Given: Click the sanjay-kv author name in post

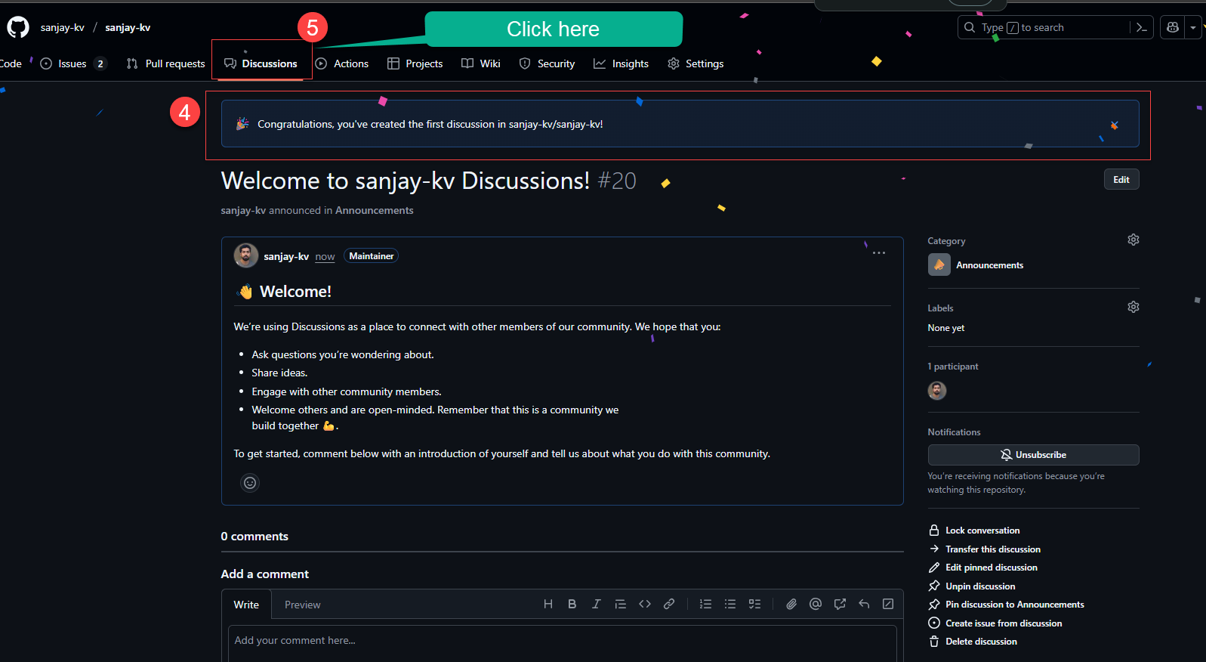Looking at the screenshot, I should coord(286,257).
